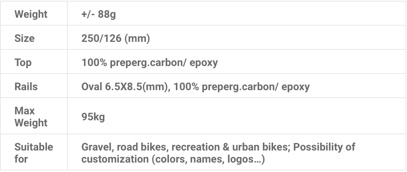Click the Top row label
407x172 pixels.
[23, 63]
